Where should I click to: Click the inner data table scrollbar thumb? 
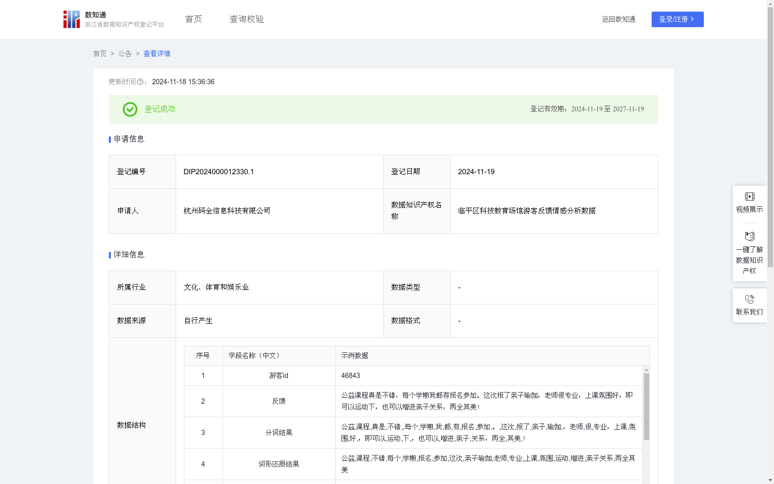[646, 407]
